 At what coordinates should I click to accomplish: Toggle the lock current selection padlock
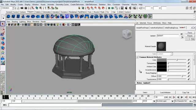click(79, 8)
